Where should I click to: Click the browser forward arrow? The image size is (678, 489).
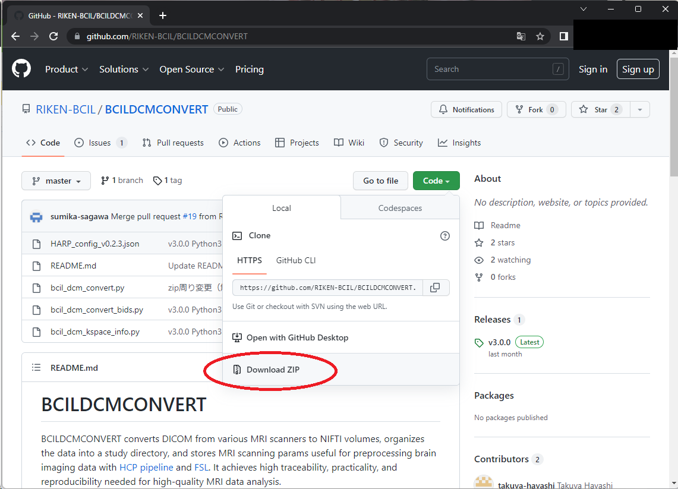tap(34, 36)
